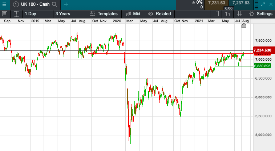
Task: Toggle the chart gridlines icon
Action: click(x=239, y=14)
